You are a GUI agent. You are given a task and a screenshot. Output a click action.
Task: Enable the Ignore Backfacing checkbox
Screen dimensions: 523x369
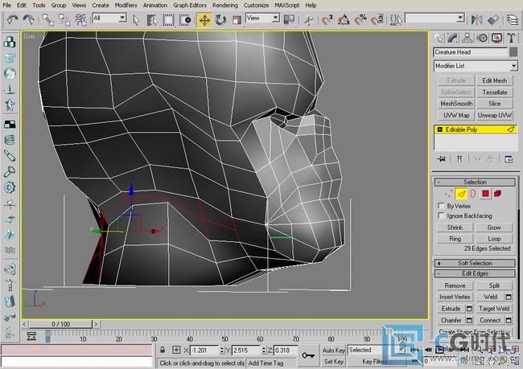441,215
